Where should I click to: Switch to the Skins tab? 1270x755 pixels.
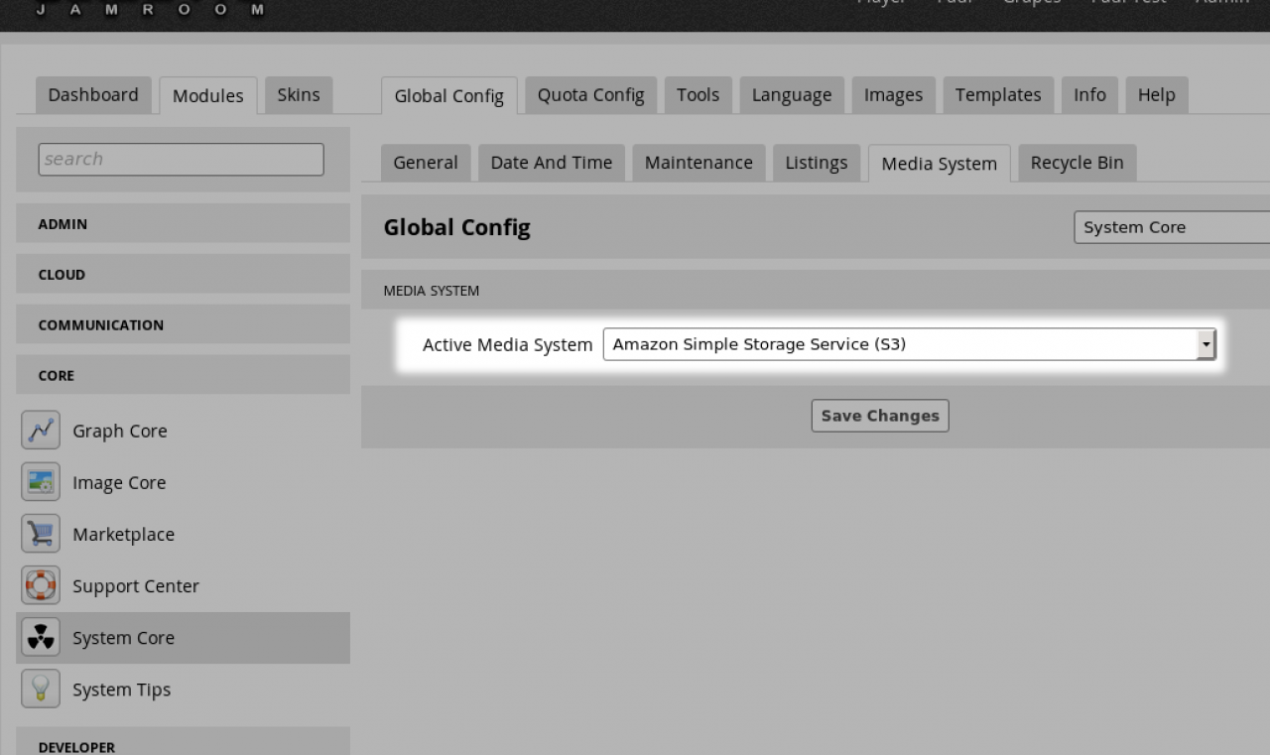click(298, 95)
